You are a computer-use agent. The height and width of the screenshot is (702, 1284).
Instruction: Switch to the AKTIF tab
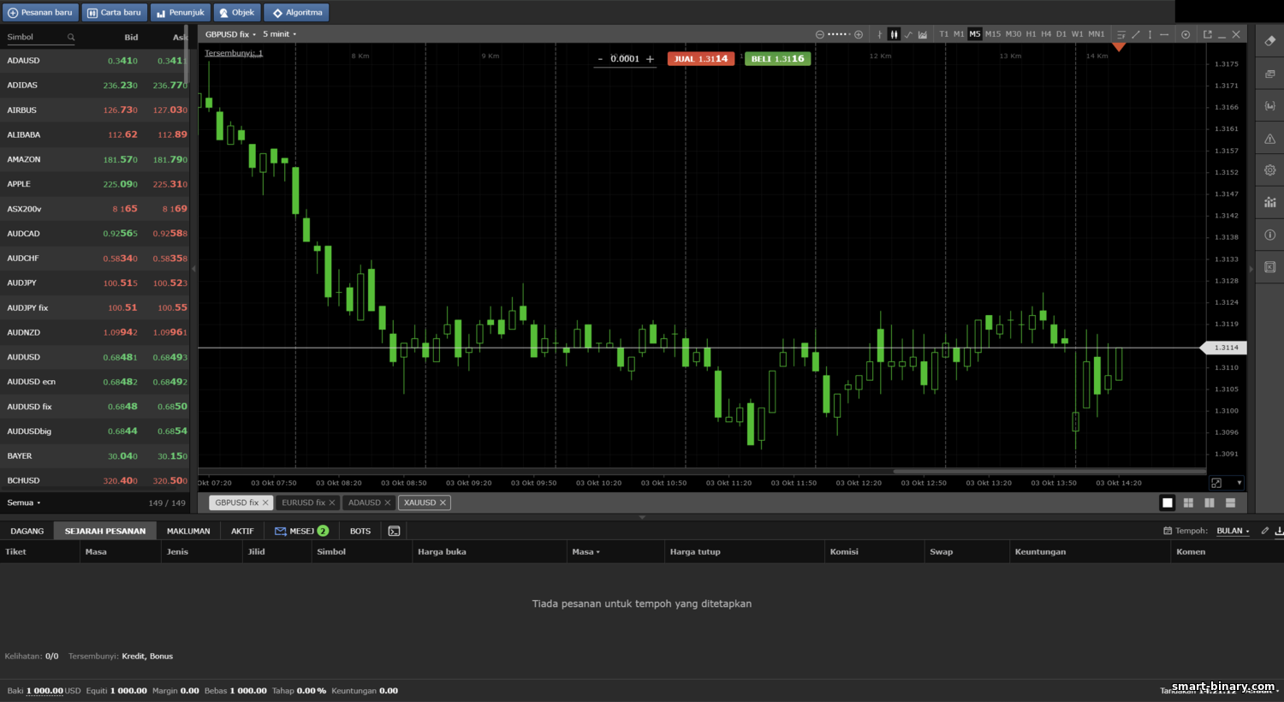(x=242, y=531)
